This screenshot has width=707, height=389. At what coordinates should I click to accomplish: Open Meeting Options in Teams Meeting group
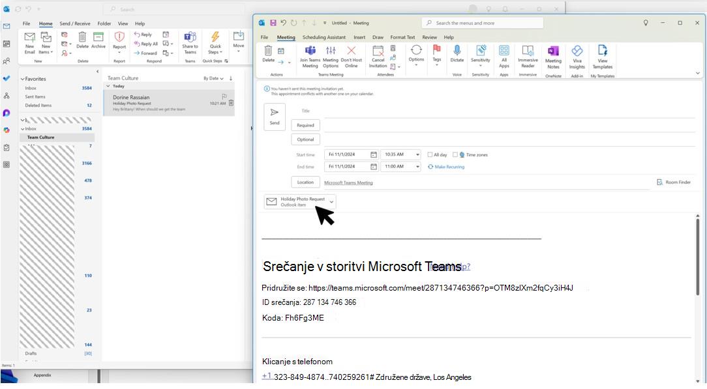pos(331,57)
